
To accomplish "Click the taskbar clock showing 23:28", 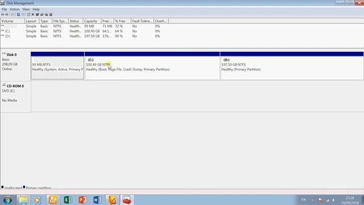I will pyautogui.click(x=350, y=200).
